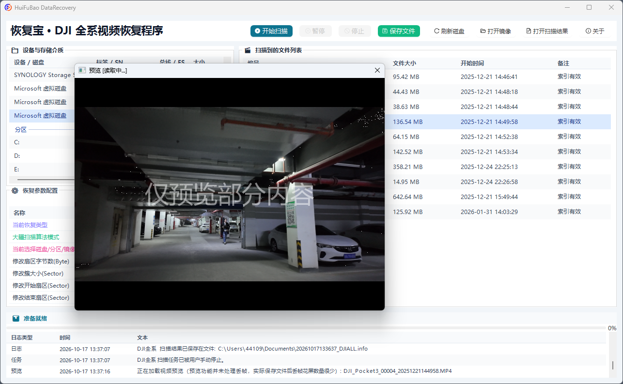Image resolution: width=623 pixels, height=384 pixels.
Task: Select the file starting 2025-12-21 14:48:44
Action: pyautogui.click(x=498, y=107)
